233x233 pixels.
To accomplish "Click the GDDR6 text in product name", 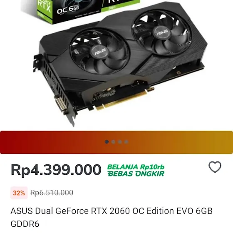I will (25, 224).
